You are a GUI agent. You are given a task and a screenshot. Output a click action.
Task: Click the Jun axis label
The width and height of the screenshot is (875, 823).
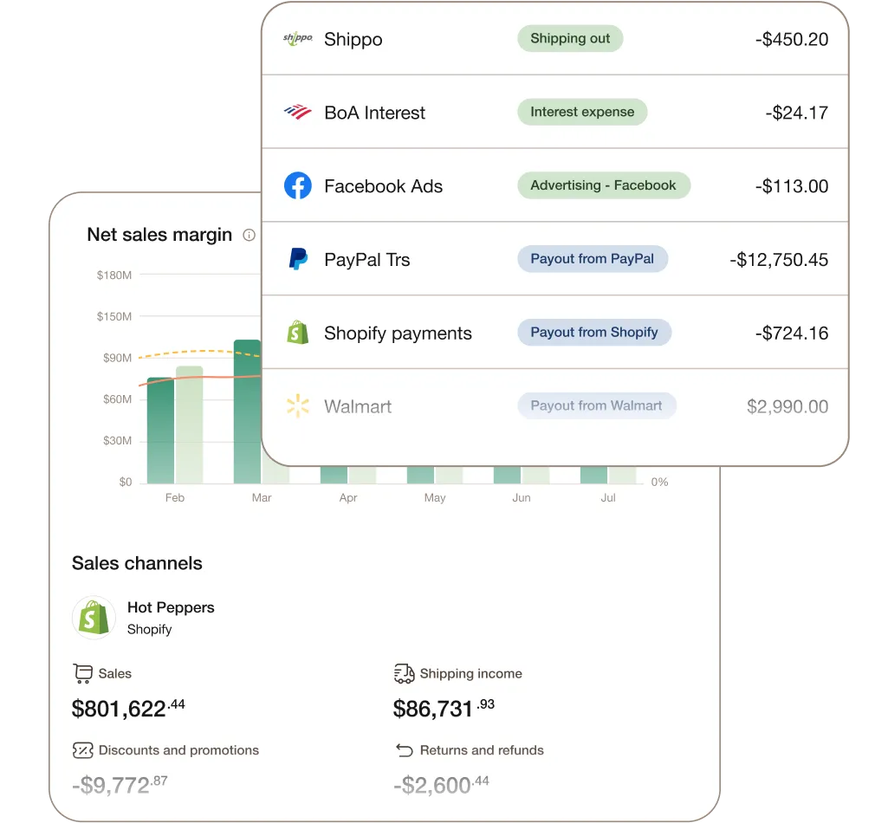(x=522, y=498)
